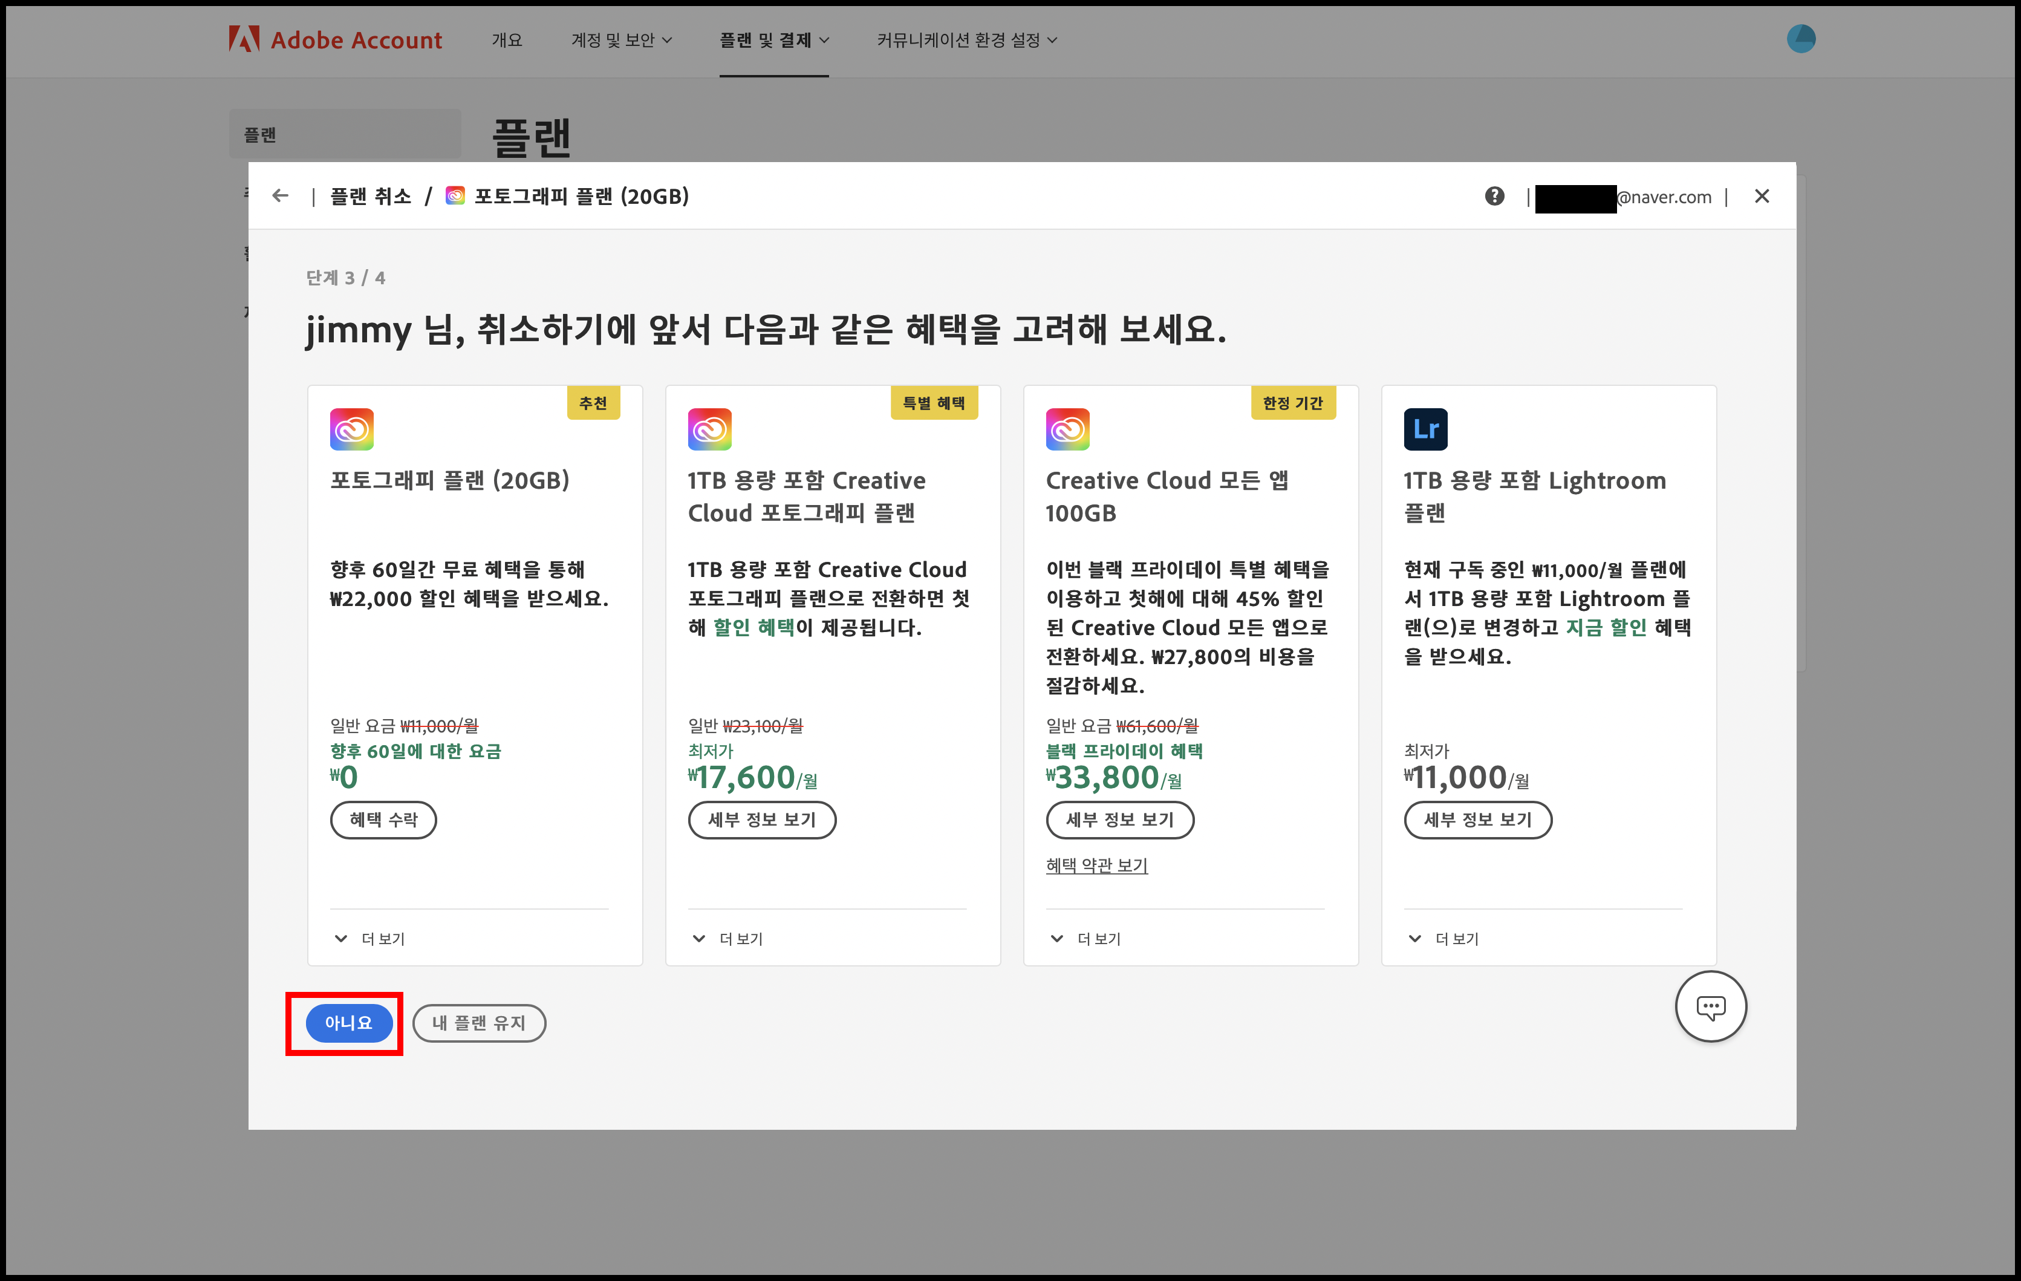Click Creative Cloud icon on 포토그래피 플랜 (20GB) card
Screen dimensions: 2021x1281
pyautogui.click(x=352, y=429)
